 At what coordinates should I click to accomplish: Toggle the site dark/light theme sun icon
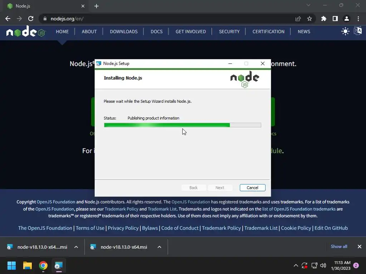(x=345, y=31)
